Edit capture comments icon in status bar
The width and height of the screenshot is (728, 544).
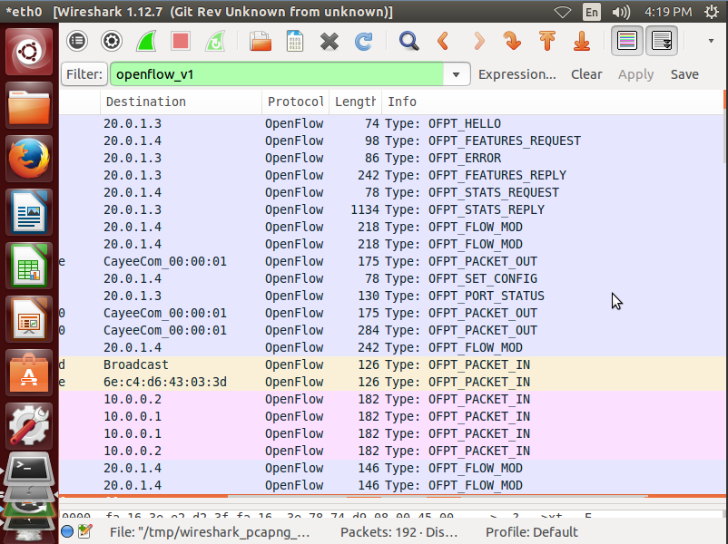pos(85,531)
